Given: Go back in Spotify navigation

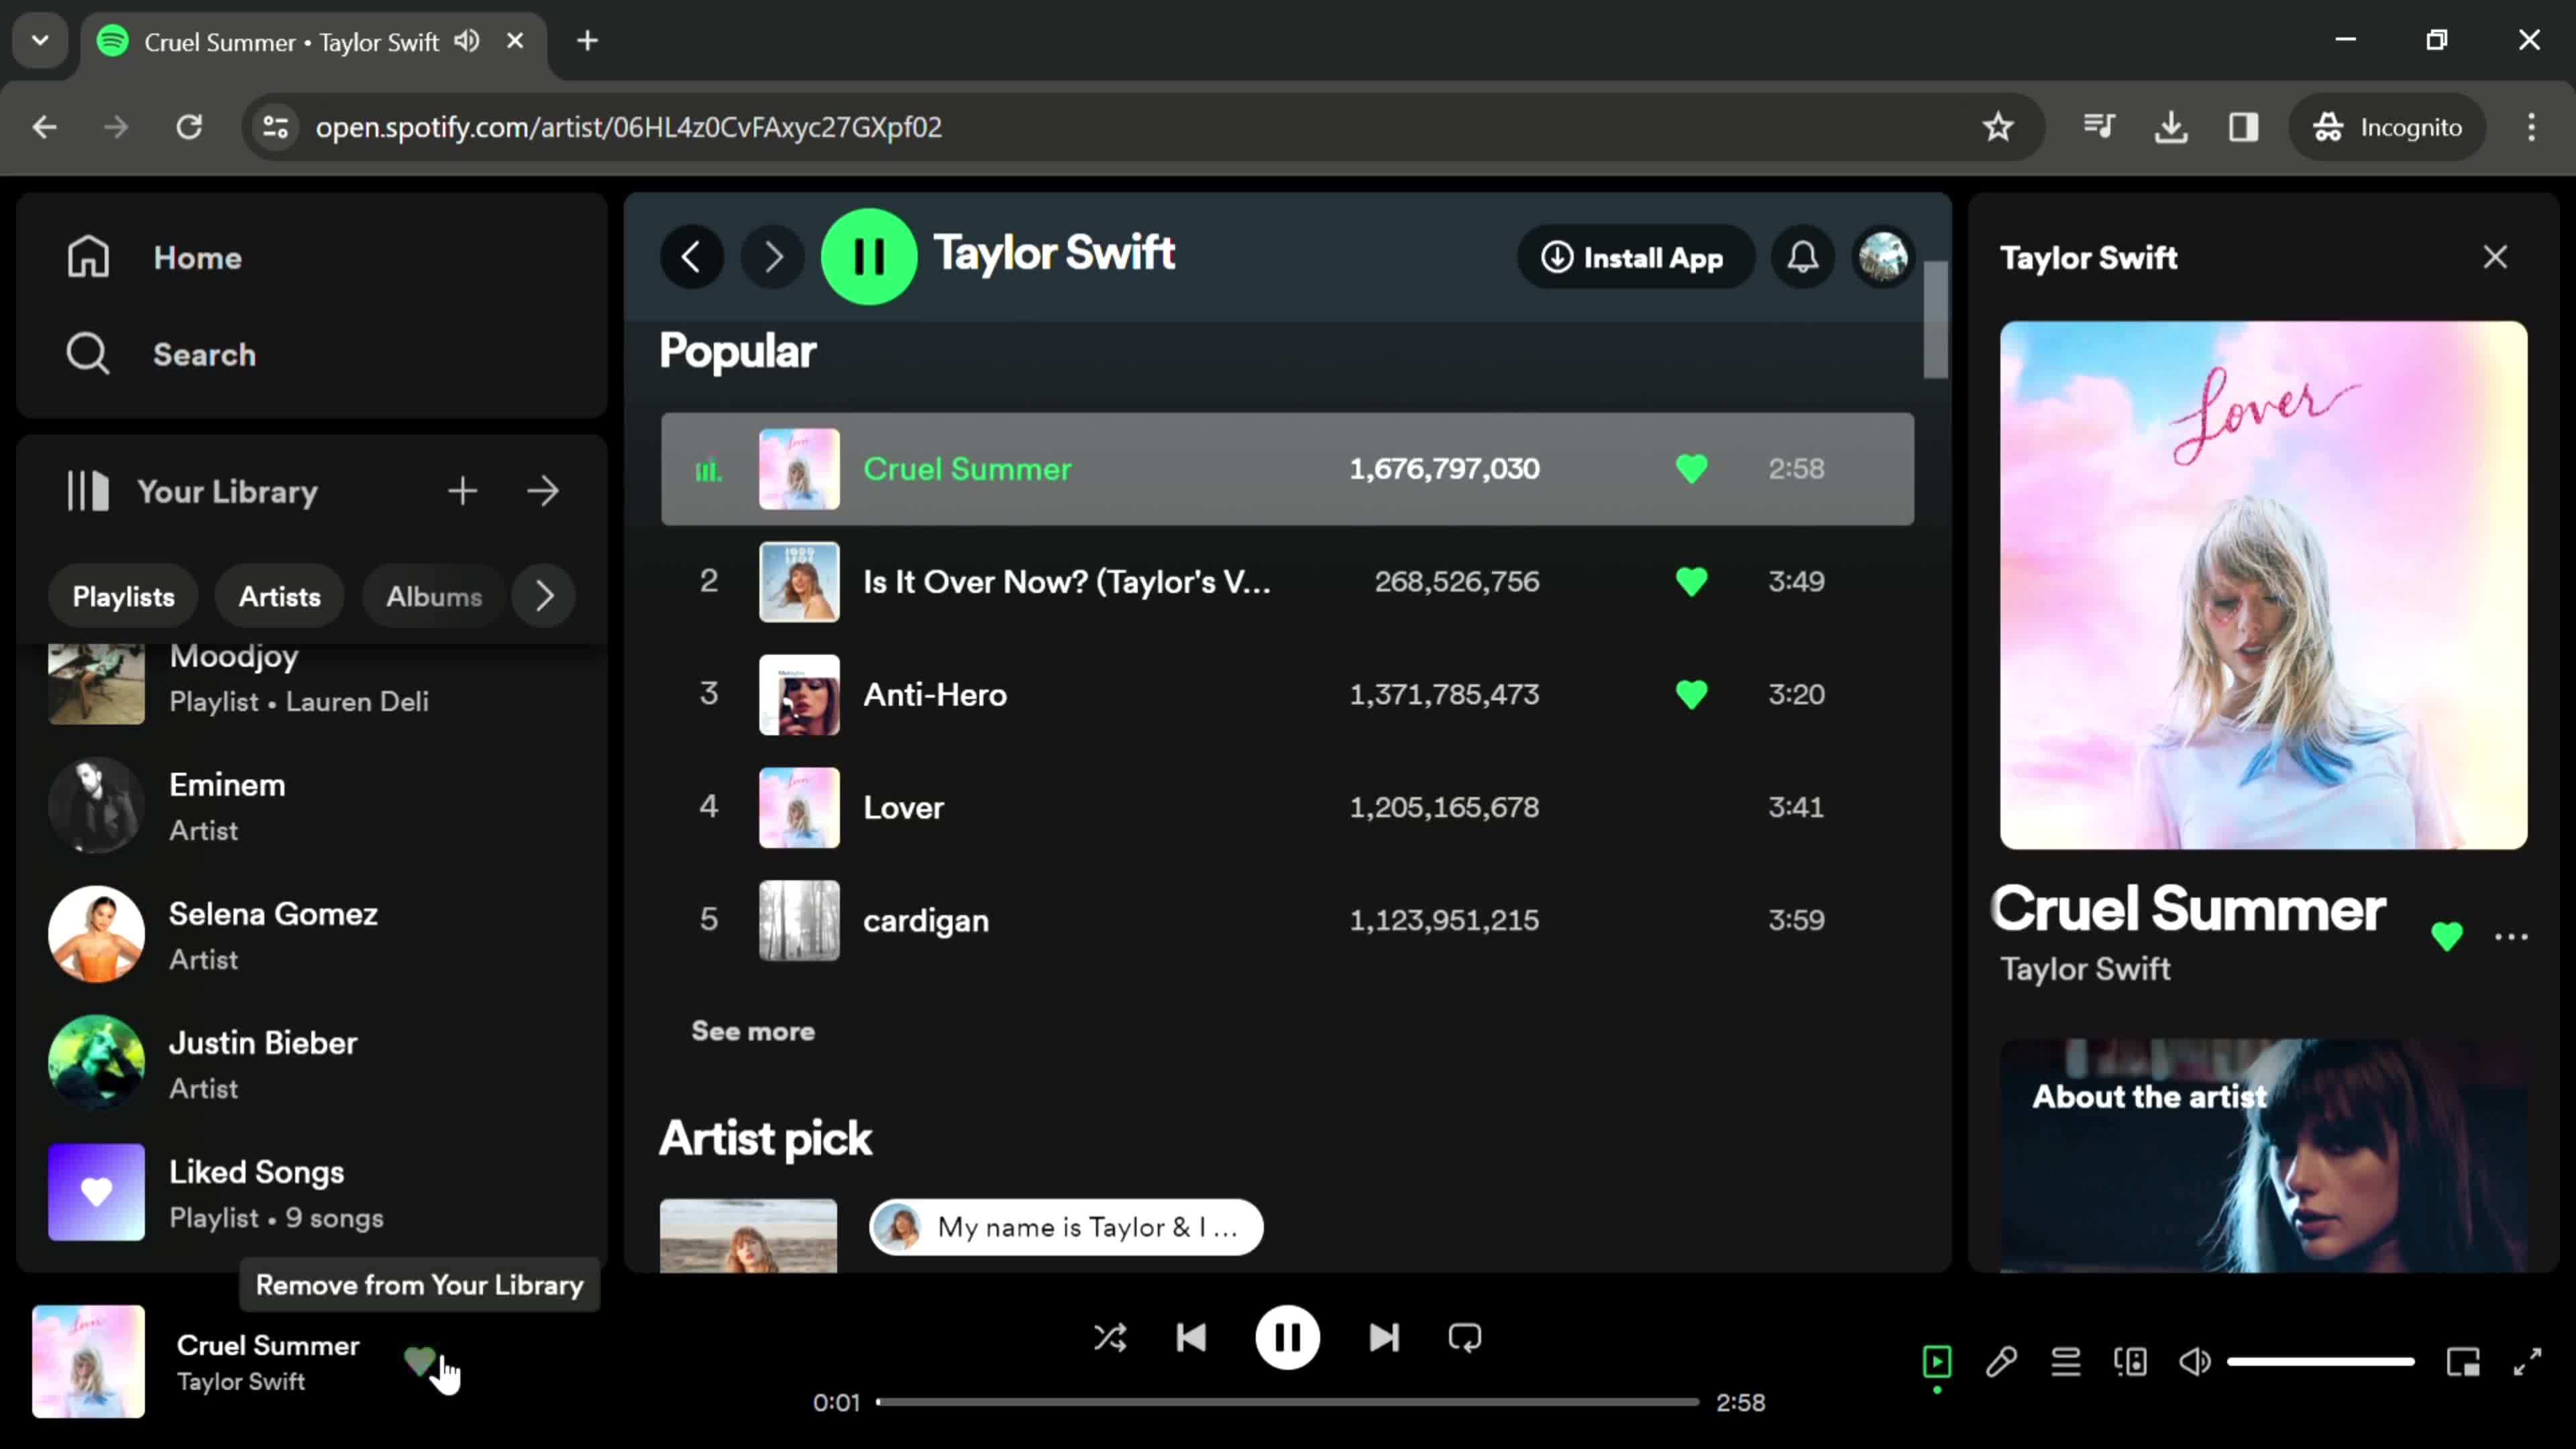Looking at the screenshot, I should click(691, 257).
